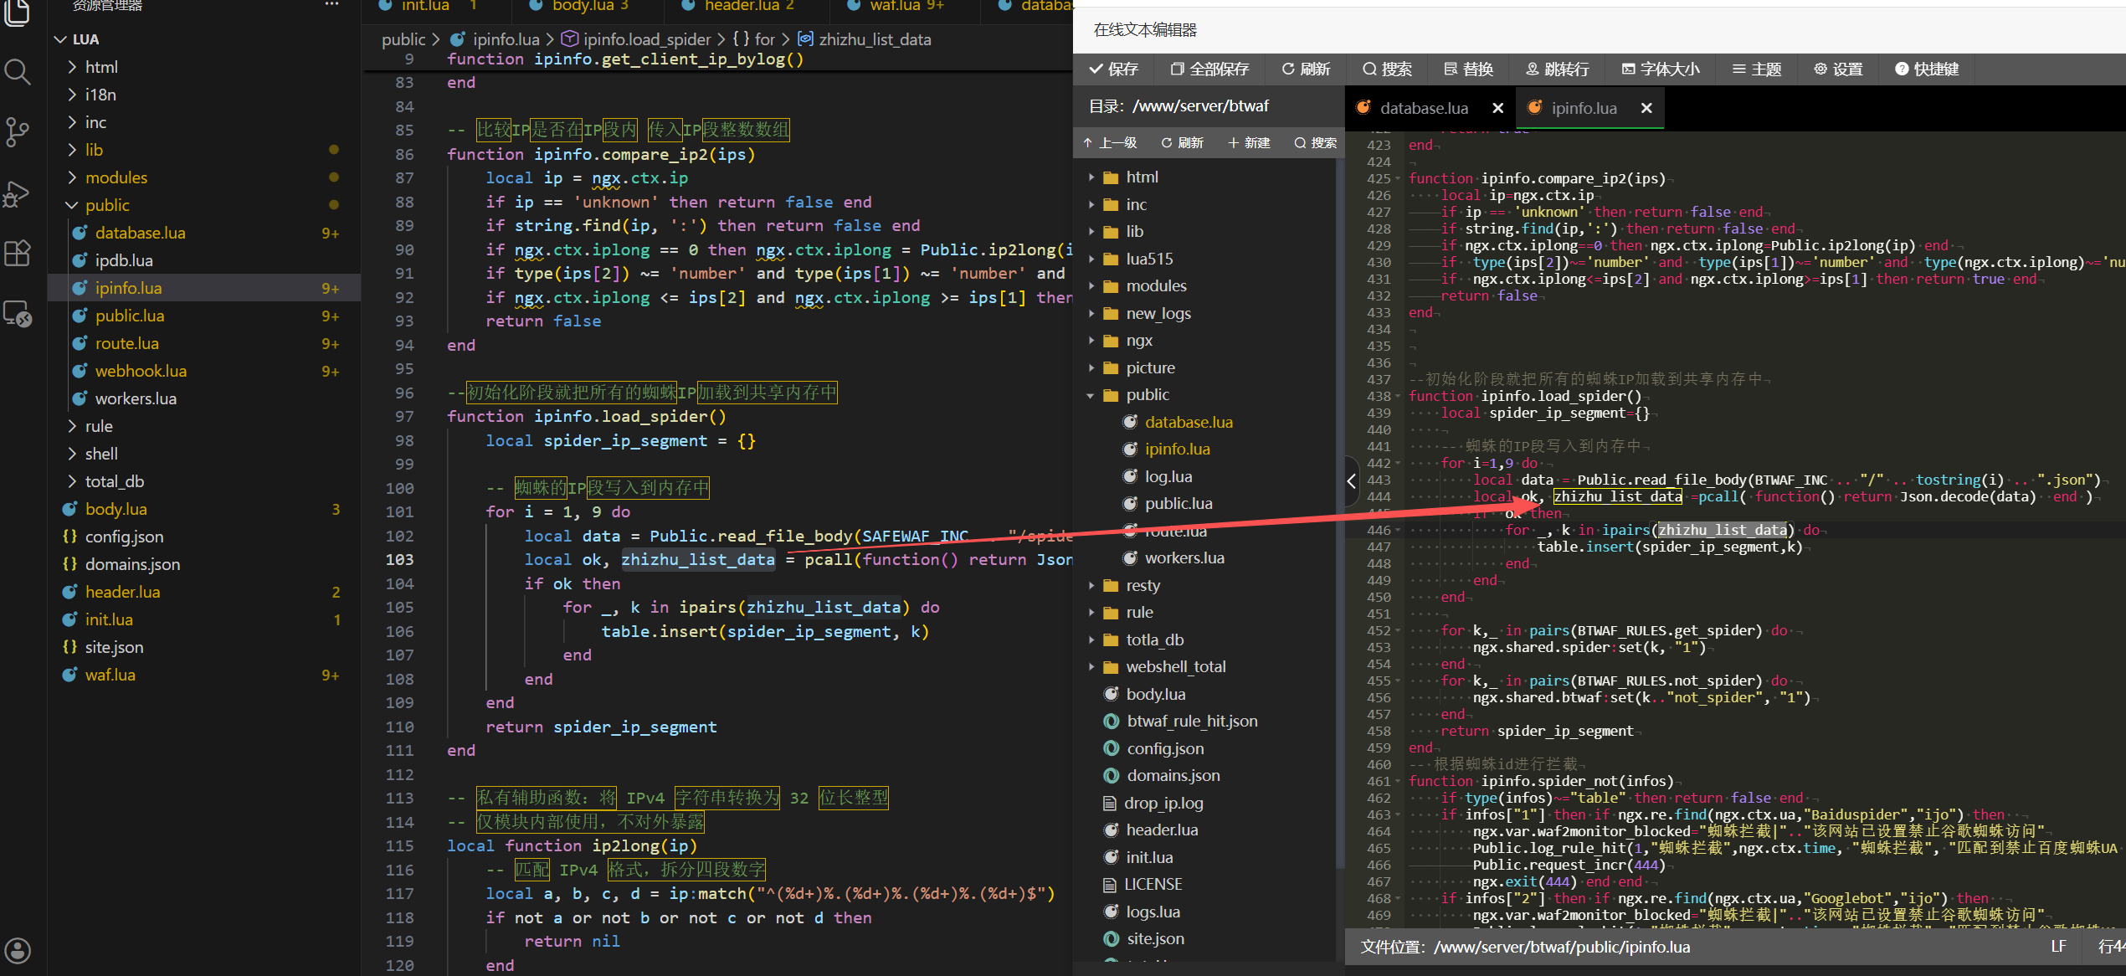Viewport: 2126px width, 976px height.
Task: Close the ipinfo.lua tab
Action: click(x=1646, y=109)
